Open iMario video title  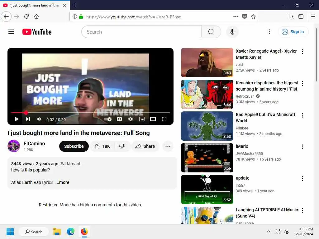tap(242, 146)
